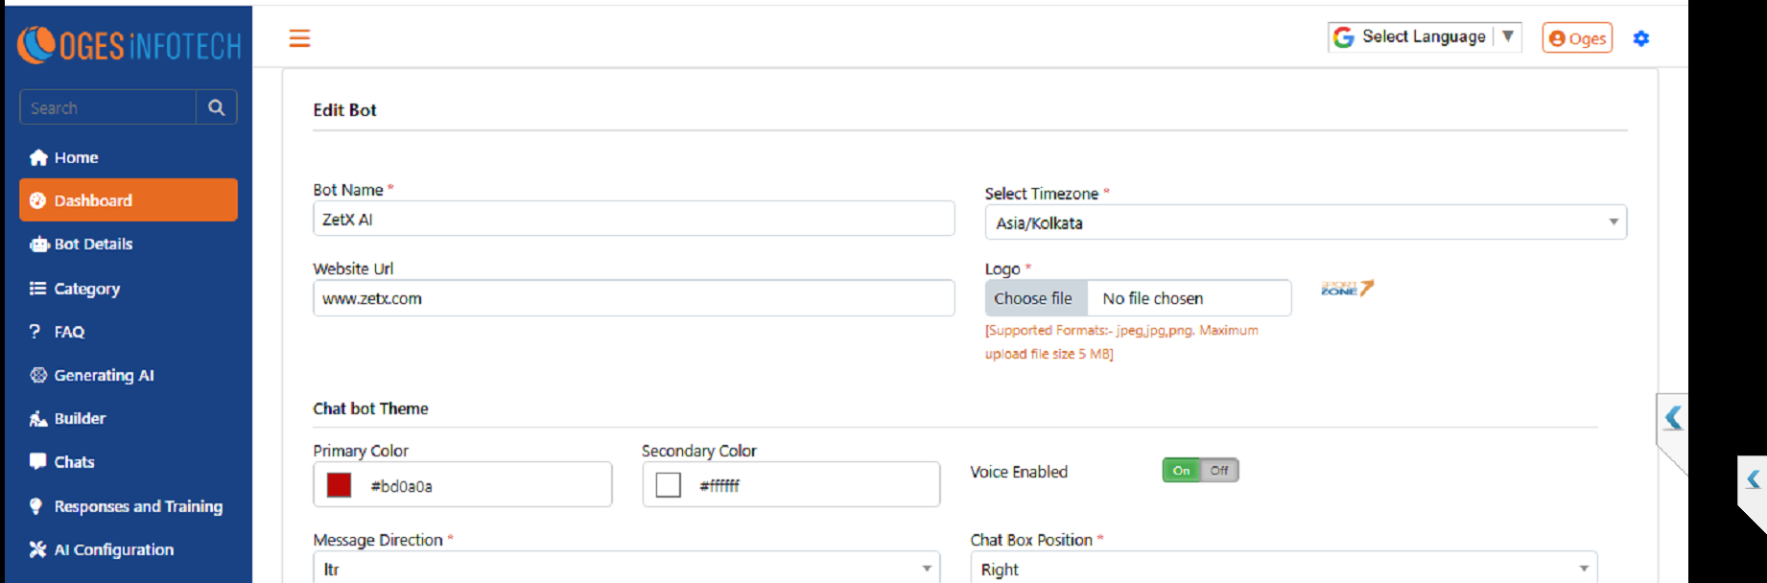Click the Builder icon in sidebar
Image resolution: width=1767 pixels, height=583 pixels.
[x=38, y=419]
